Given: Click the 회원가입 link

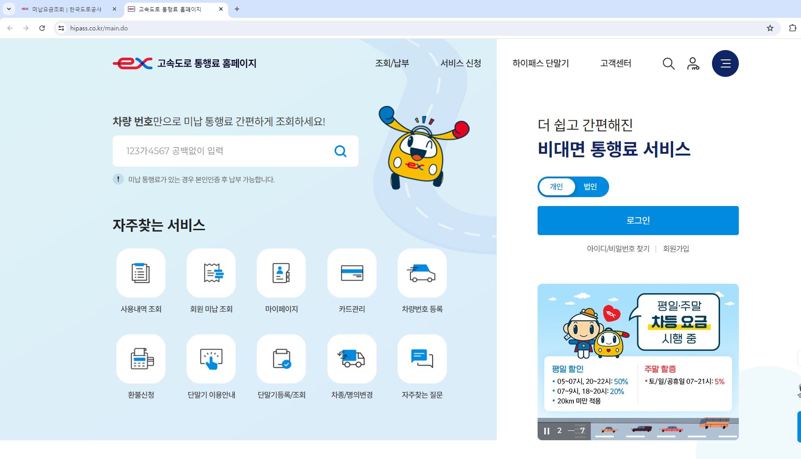Looking at the screenshot, I should pos(676,248).
